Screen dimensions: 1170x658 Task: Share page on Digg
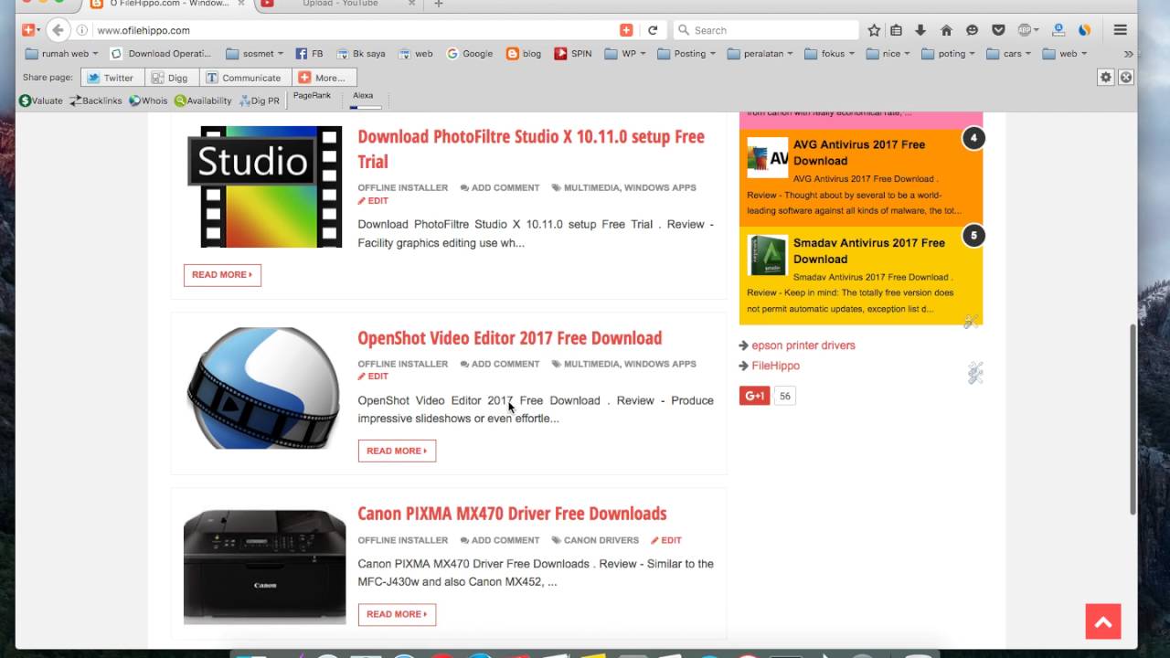(170, 78)
